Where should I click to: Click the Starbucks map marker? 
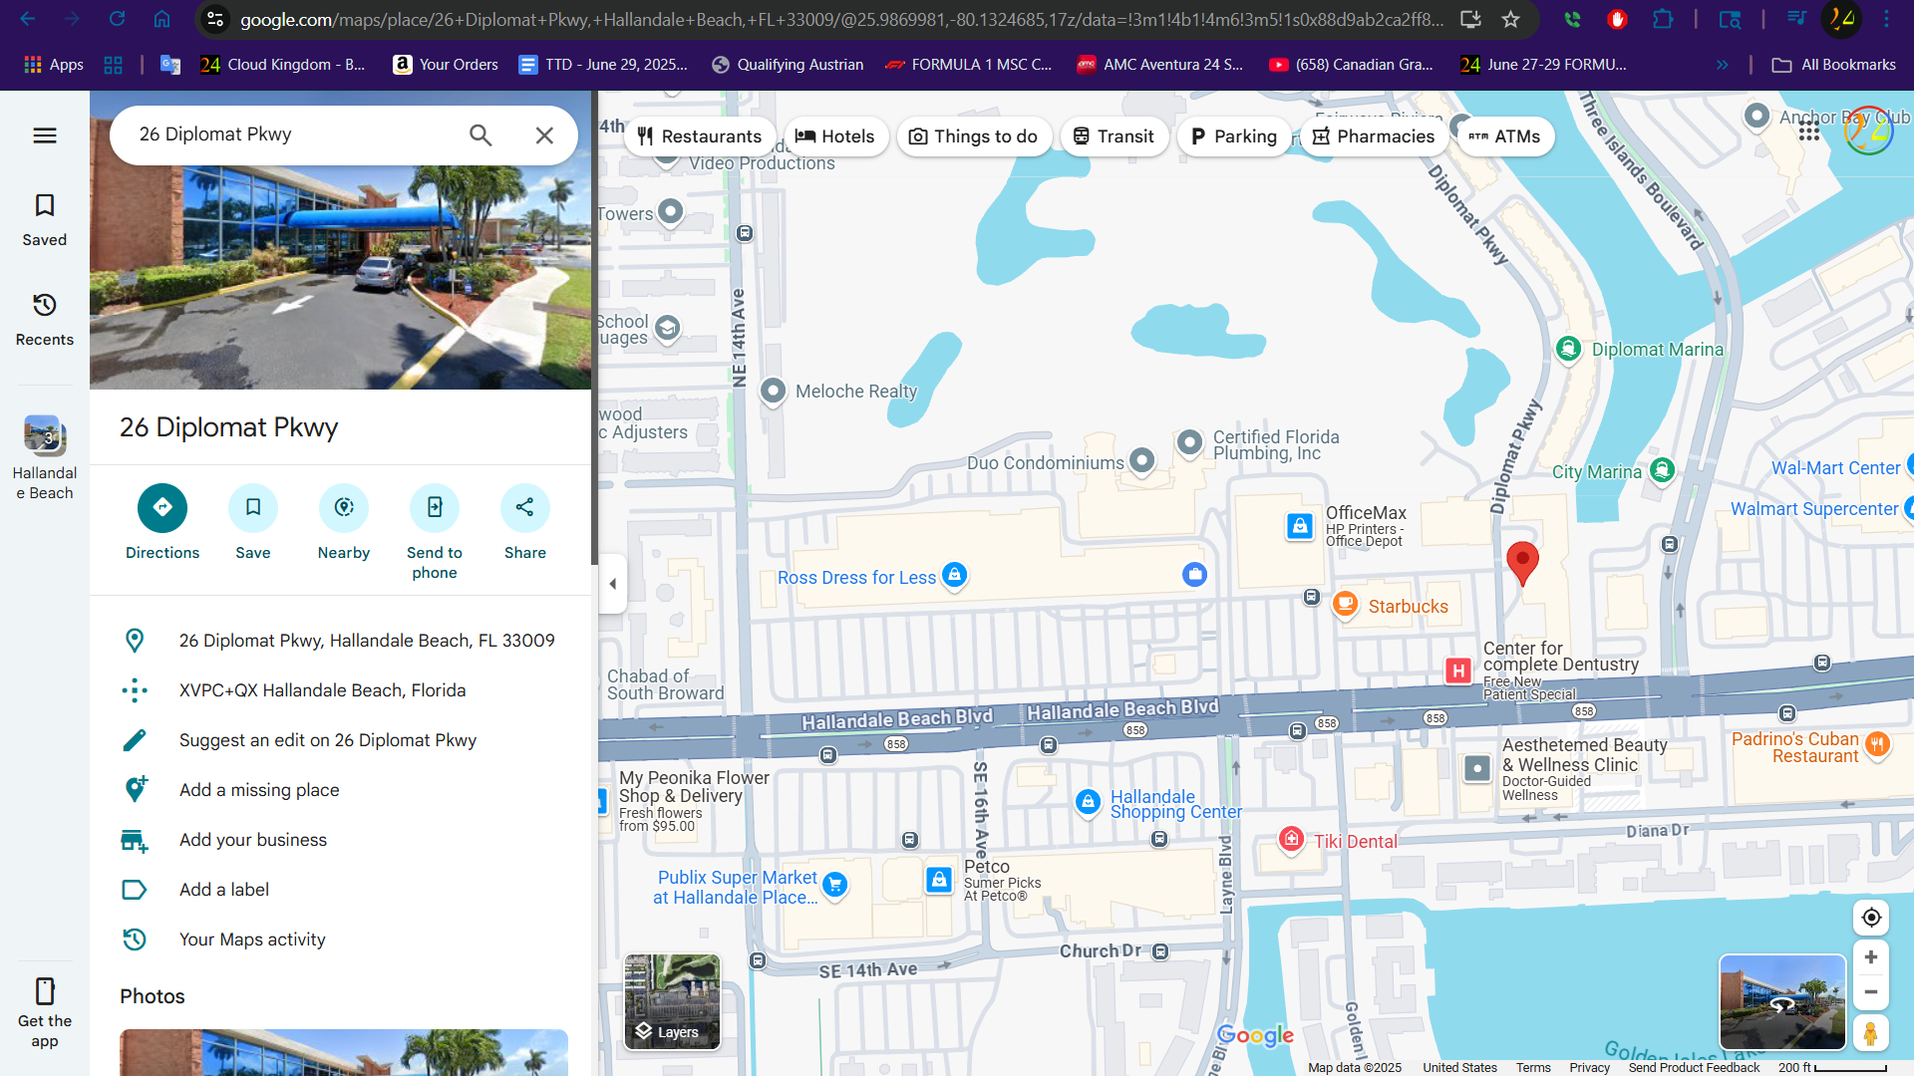tap(1345, 604)
